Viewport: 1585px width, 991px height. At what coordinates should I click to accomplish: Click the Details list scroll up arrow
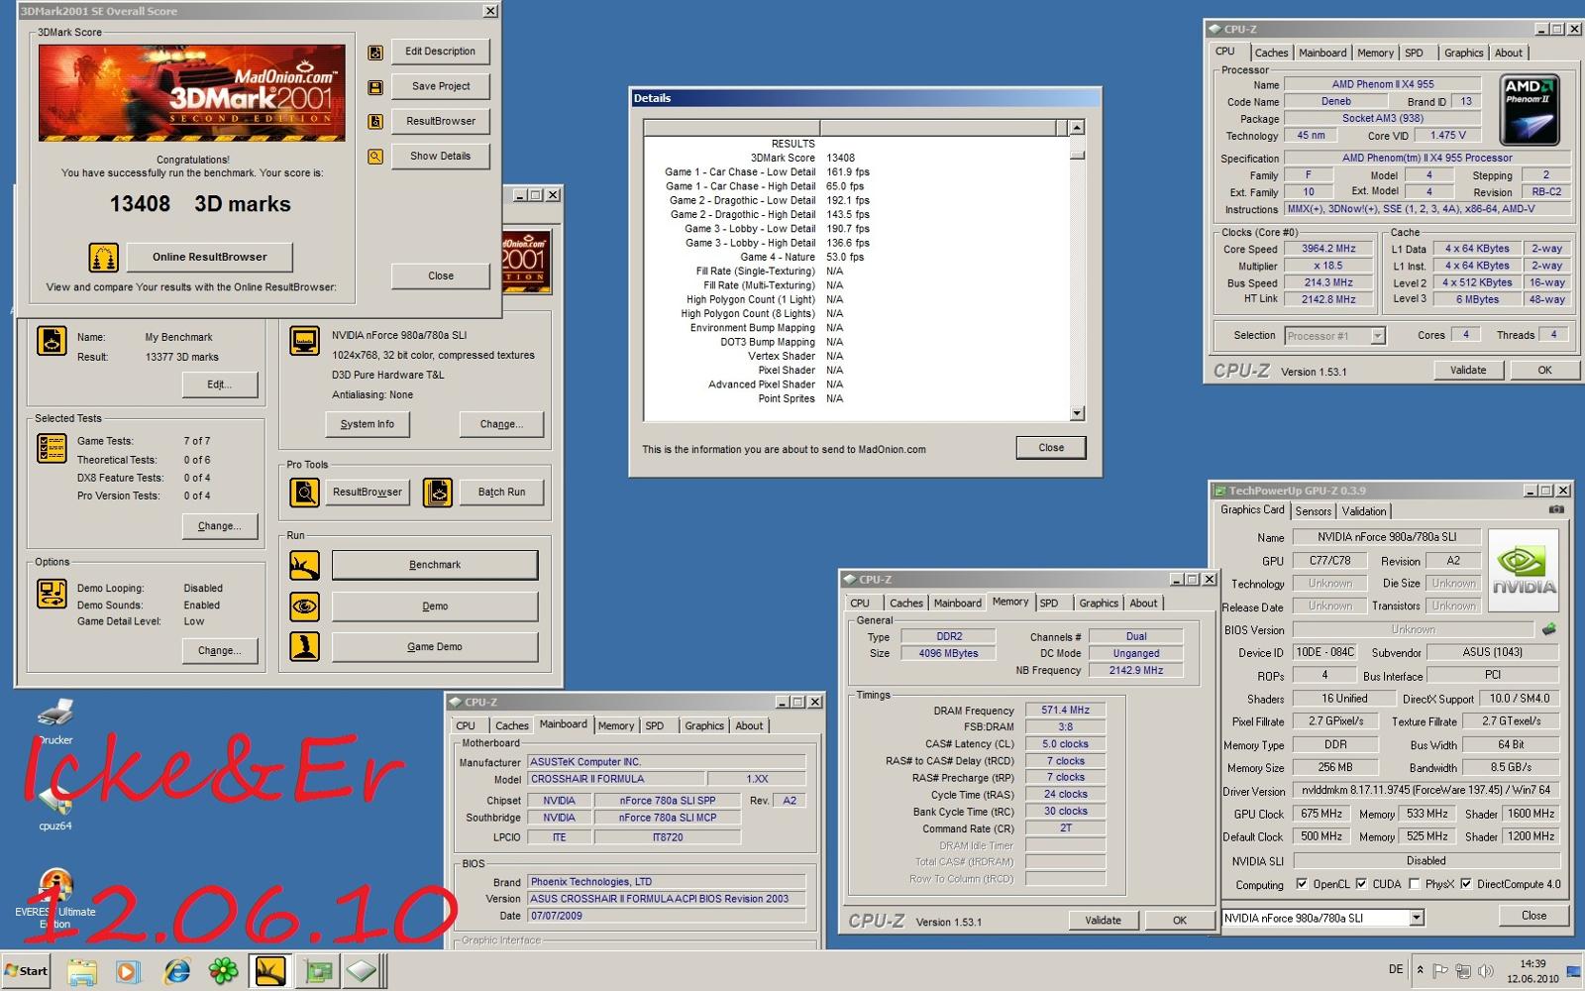click(x=1077, y=127)
